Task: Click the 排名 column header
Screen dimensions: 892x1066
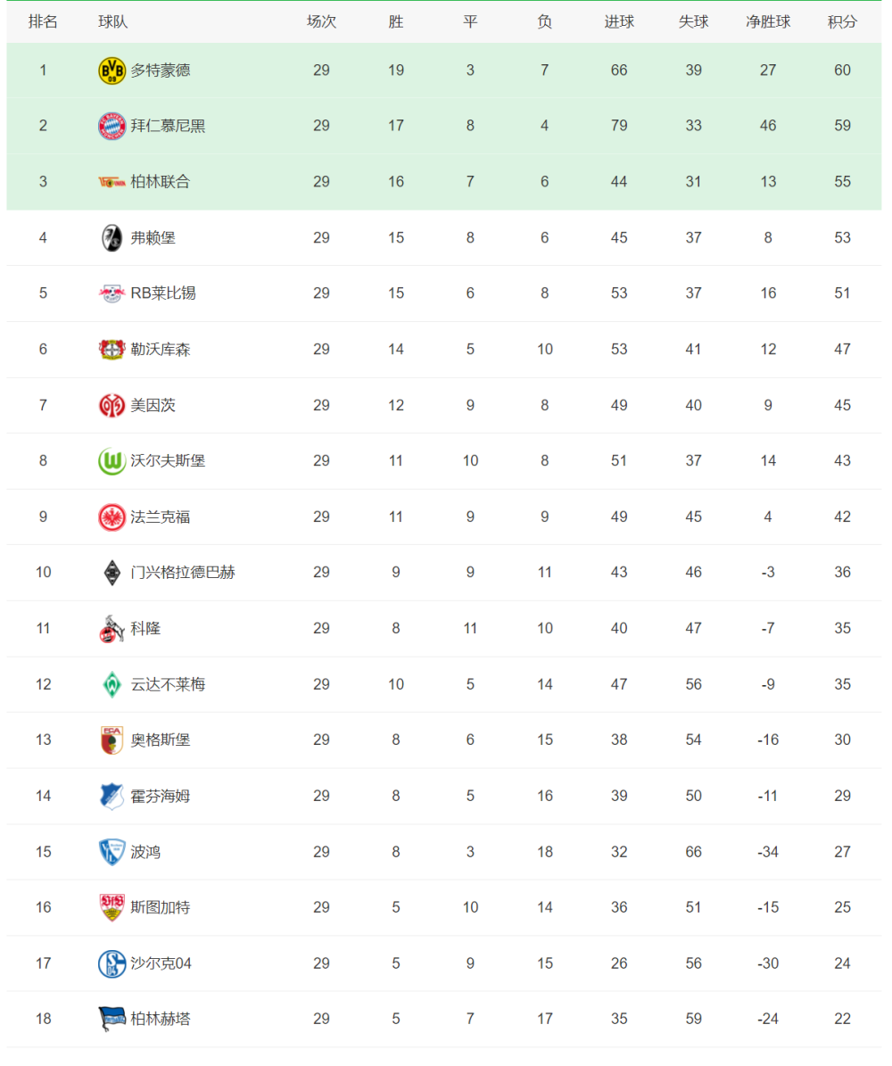Action: [x=43, y=21]
